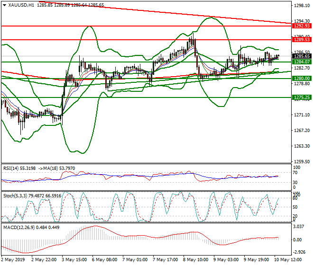The width and height of the screenshot is (313, 265).
Task: Select the 7 May 17:00 time label
Action: [166, 260]
